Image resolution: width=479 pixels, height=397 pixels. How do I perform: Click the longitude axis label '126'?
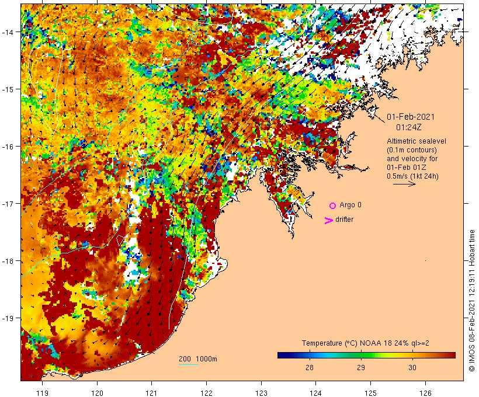click(x=425, y=393)
